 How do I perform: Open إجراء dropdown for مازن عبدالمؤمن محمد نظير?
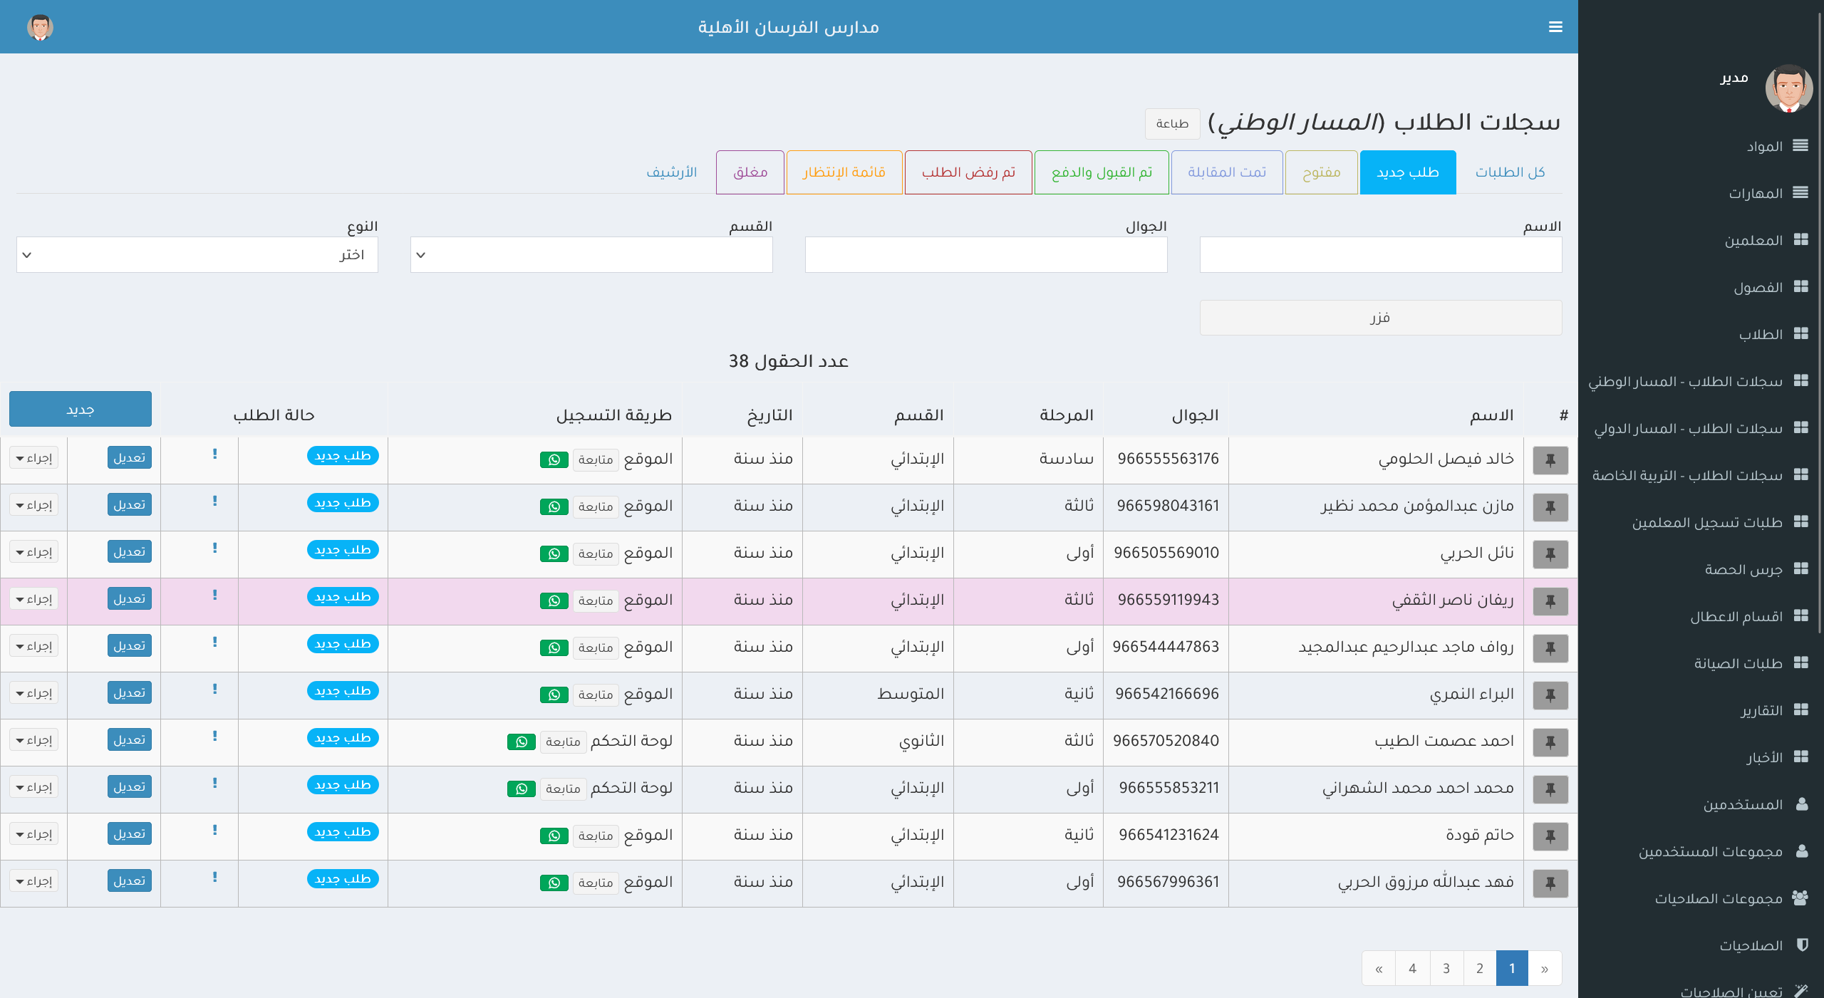pos(34,504)
